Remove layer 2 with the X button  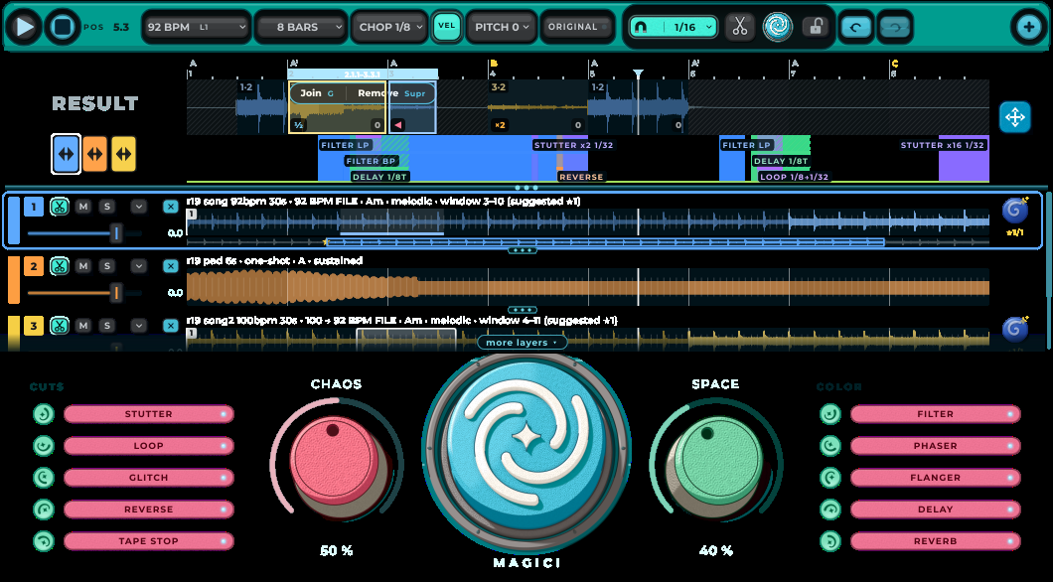pyautogui.click(x=171, y=266)
